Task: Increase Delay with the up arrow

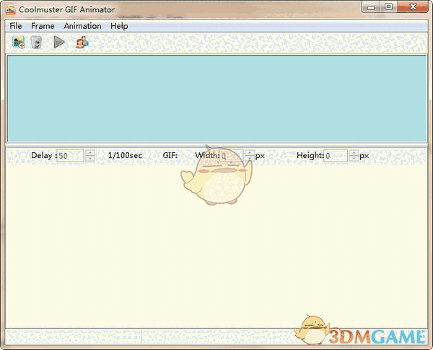Action: [x=90, y=152]
